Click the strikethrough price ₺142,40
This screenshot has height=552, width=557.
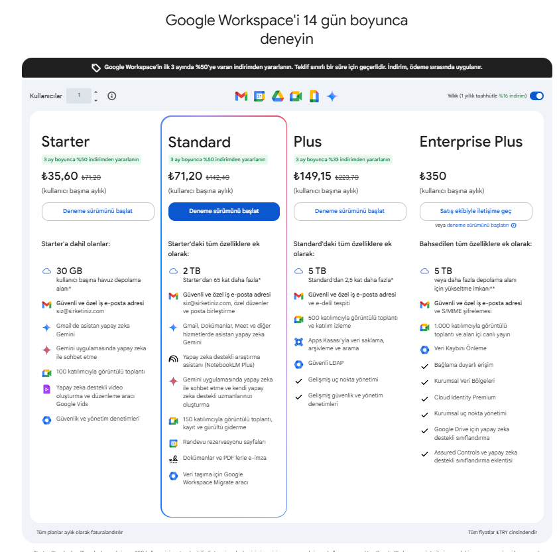point(217,177)
